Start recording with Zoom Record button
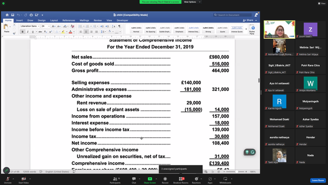 [165, 180]
